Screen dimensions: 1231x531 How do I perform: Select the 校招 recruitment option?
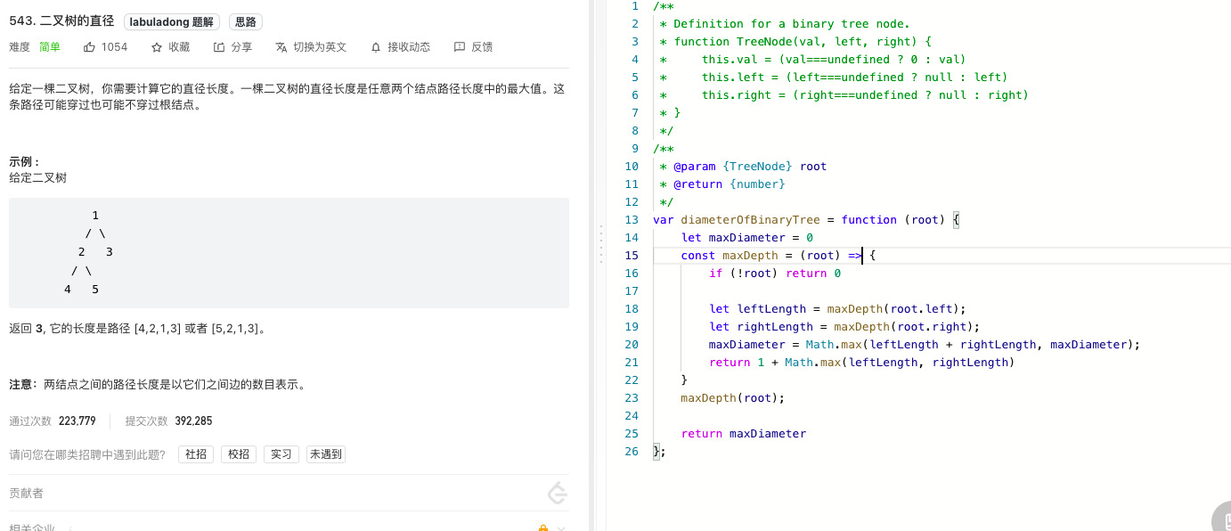coord(239,454)
